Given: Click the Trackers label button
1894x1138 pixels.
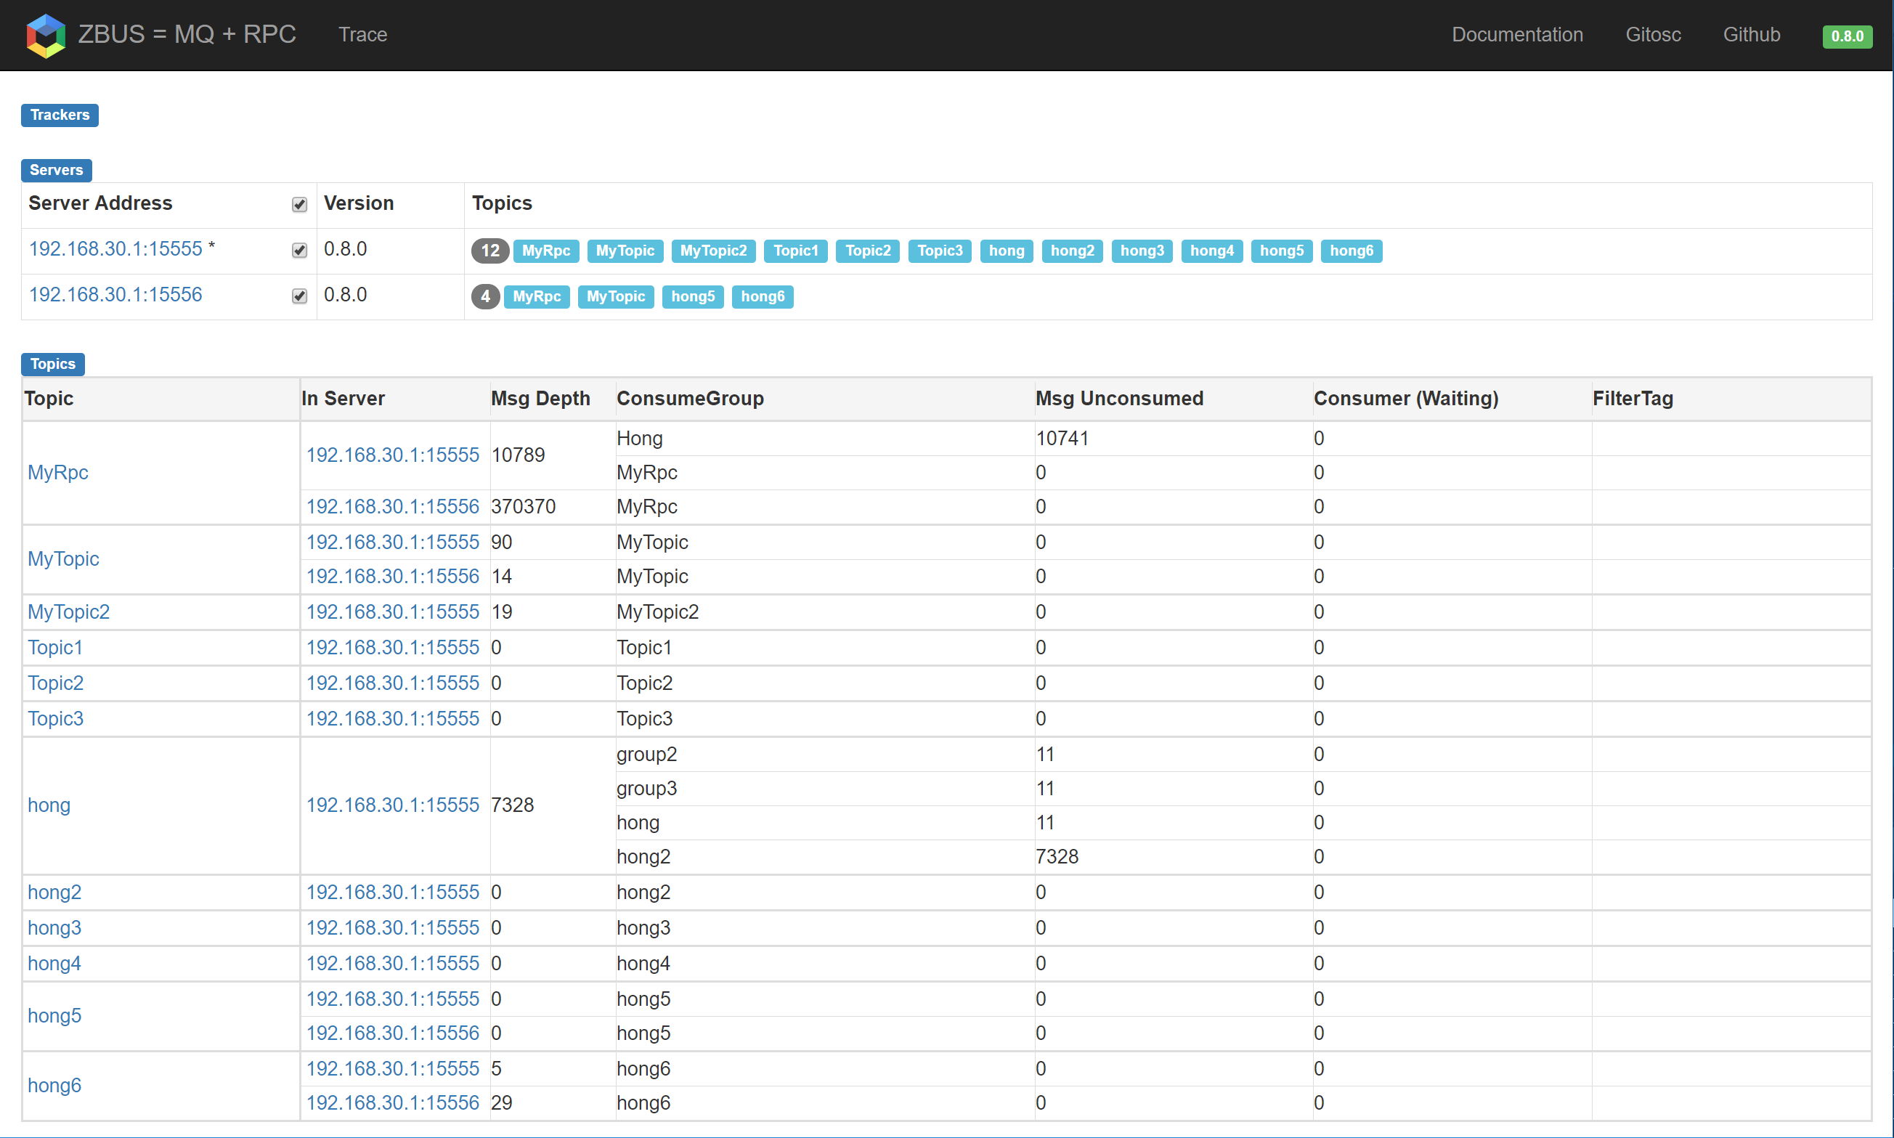Looking at the screenshot, I should [x=60, y=115].
